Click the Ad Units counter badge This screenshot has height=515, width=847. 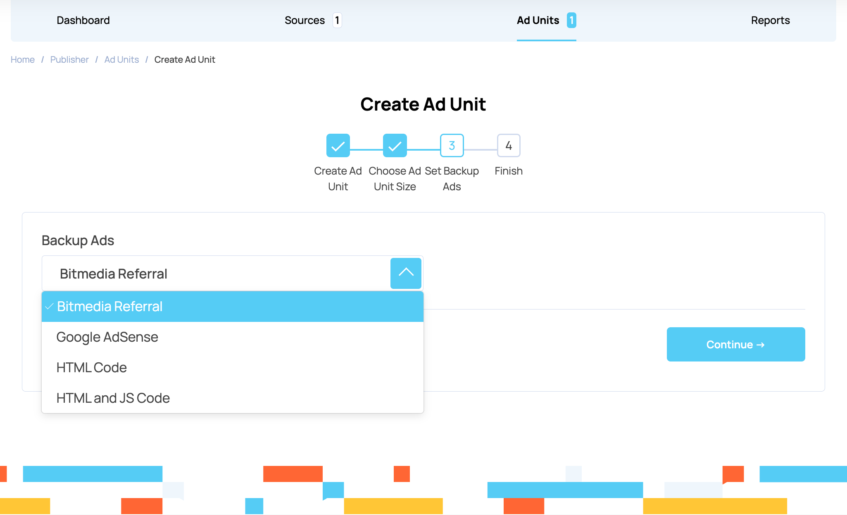[x=571, y=20]
